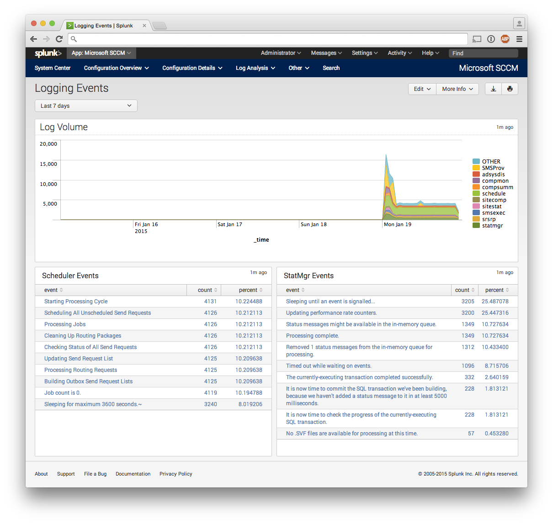Sort Scheduler Events by count column

(x=207, y=290)
